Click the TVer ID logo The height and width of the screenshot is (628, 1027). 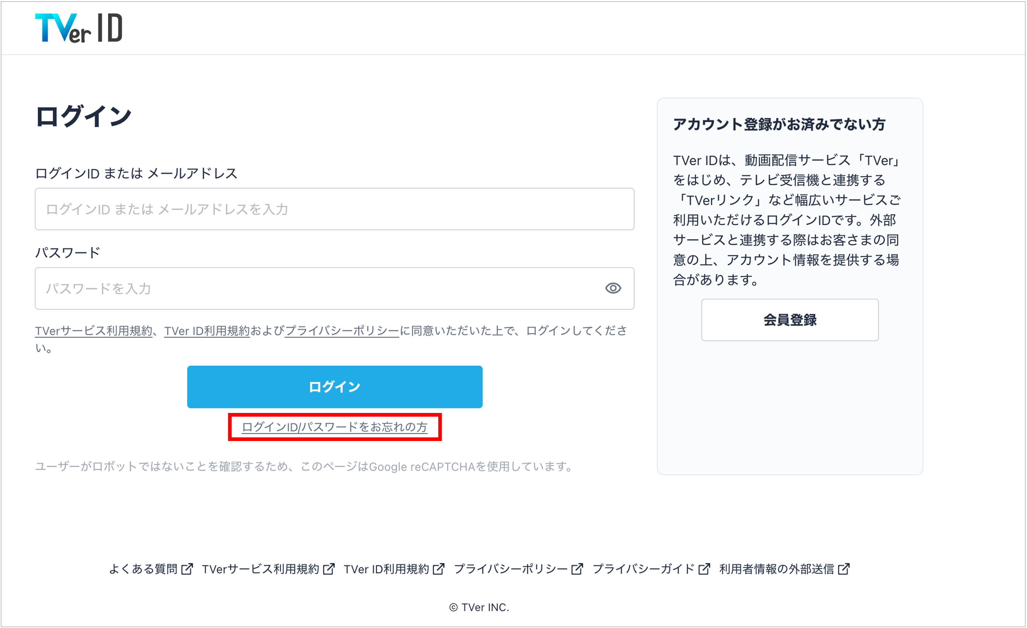click(x=79, y=28)
